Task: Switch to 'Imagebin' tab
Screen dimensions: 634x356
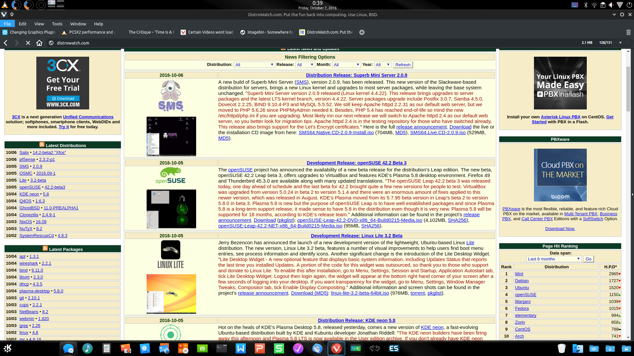Action: click(267, 32)
